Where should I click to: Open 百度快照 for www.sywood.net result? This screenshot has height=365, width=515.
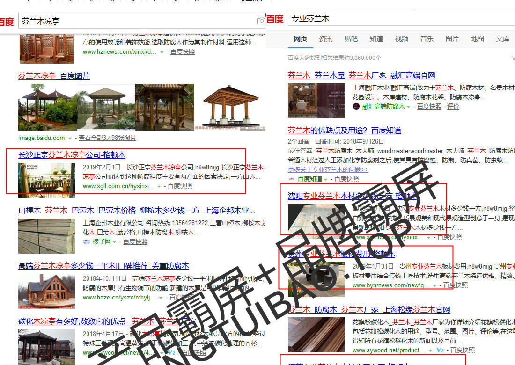[x=463, y=350]
